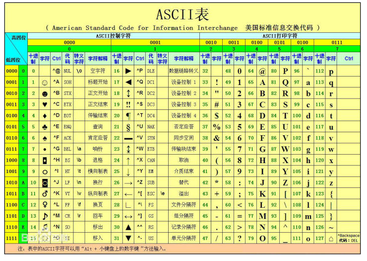
Task: Click the '肯定应答' description cell
Action: click(98, 138)
